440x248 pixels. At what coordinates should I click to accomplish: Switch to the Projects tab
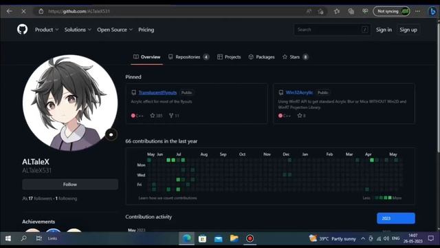click(229, 56)
